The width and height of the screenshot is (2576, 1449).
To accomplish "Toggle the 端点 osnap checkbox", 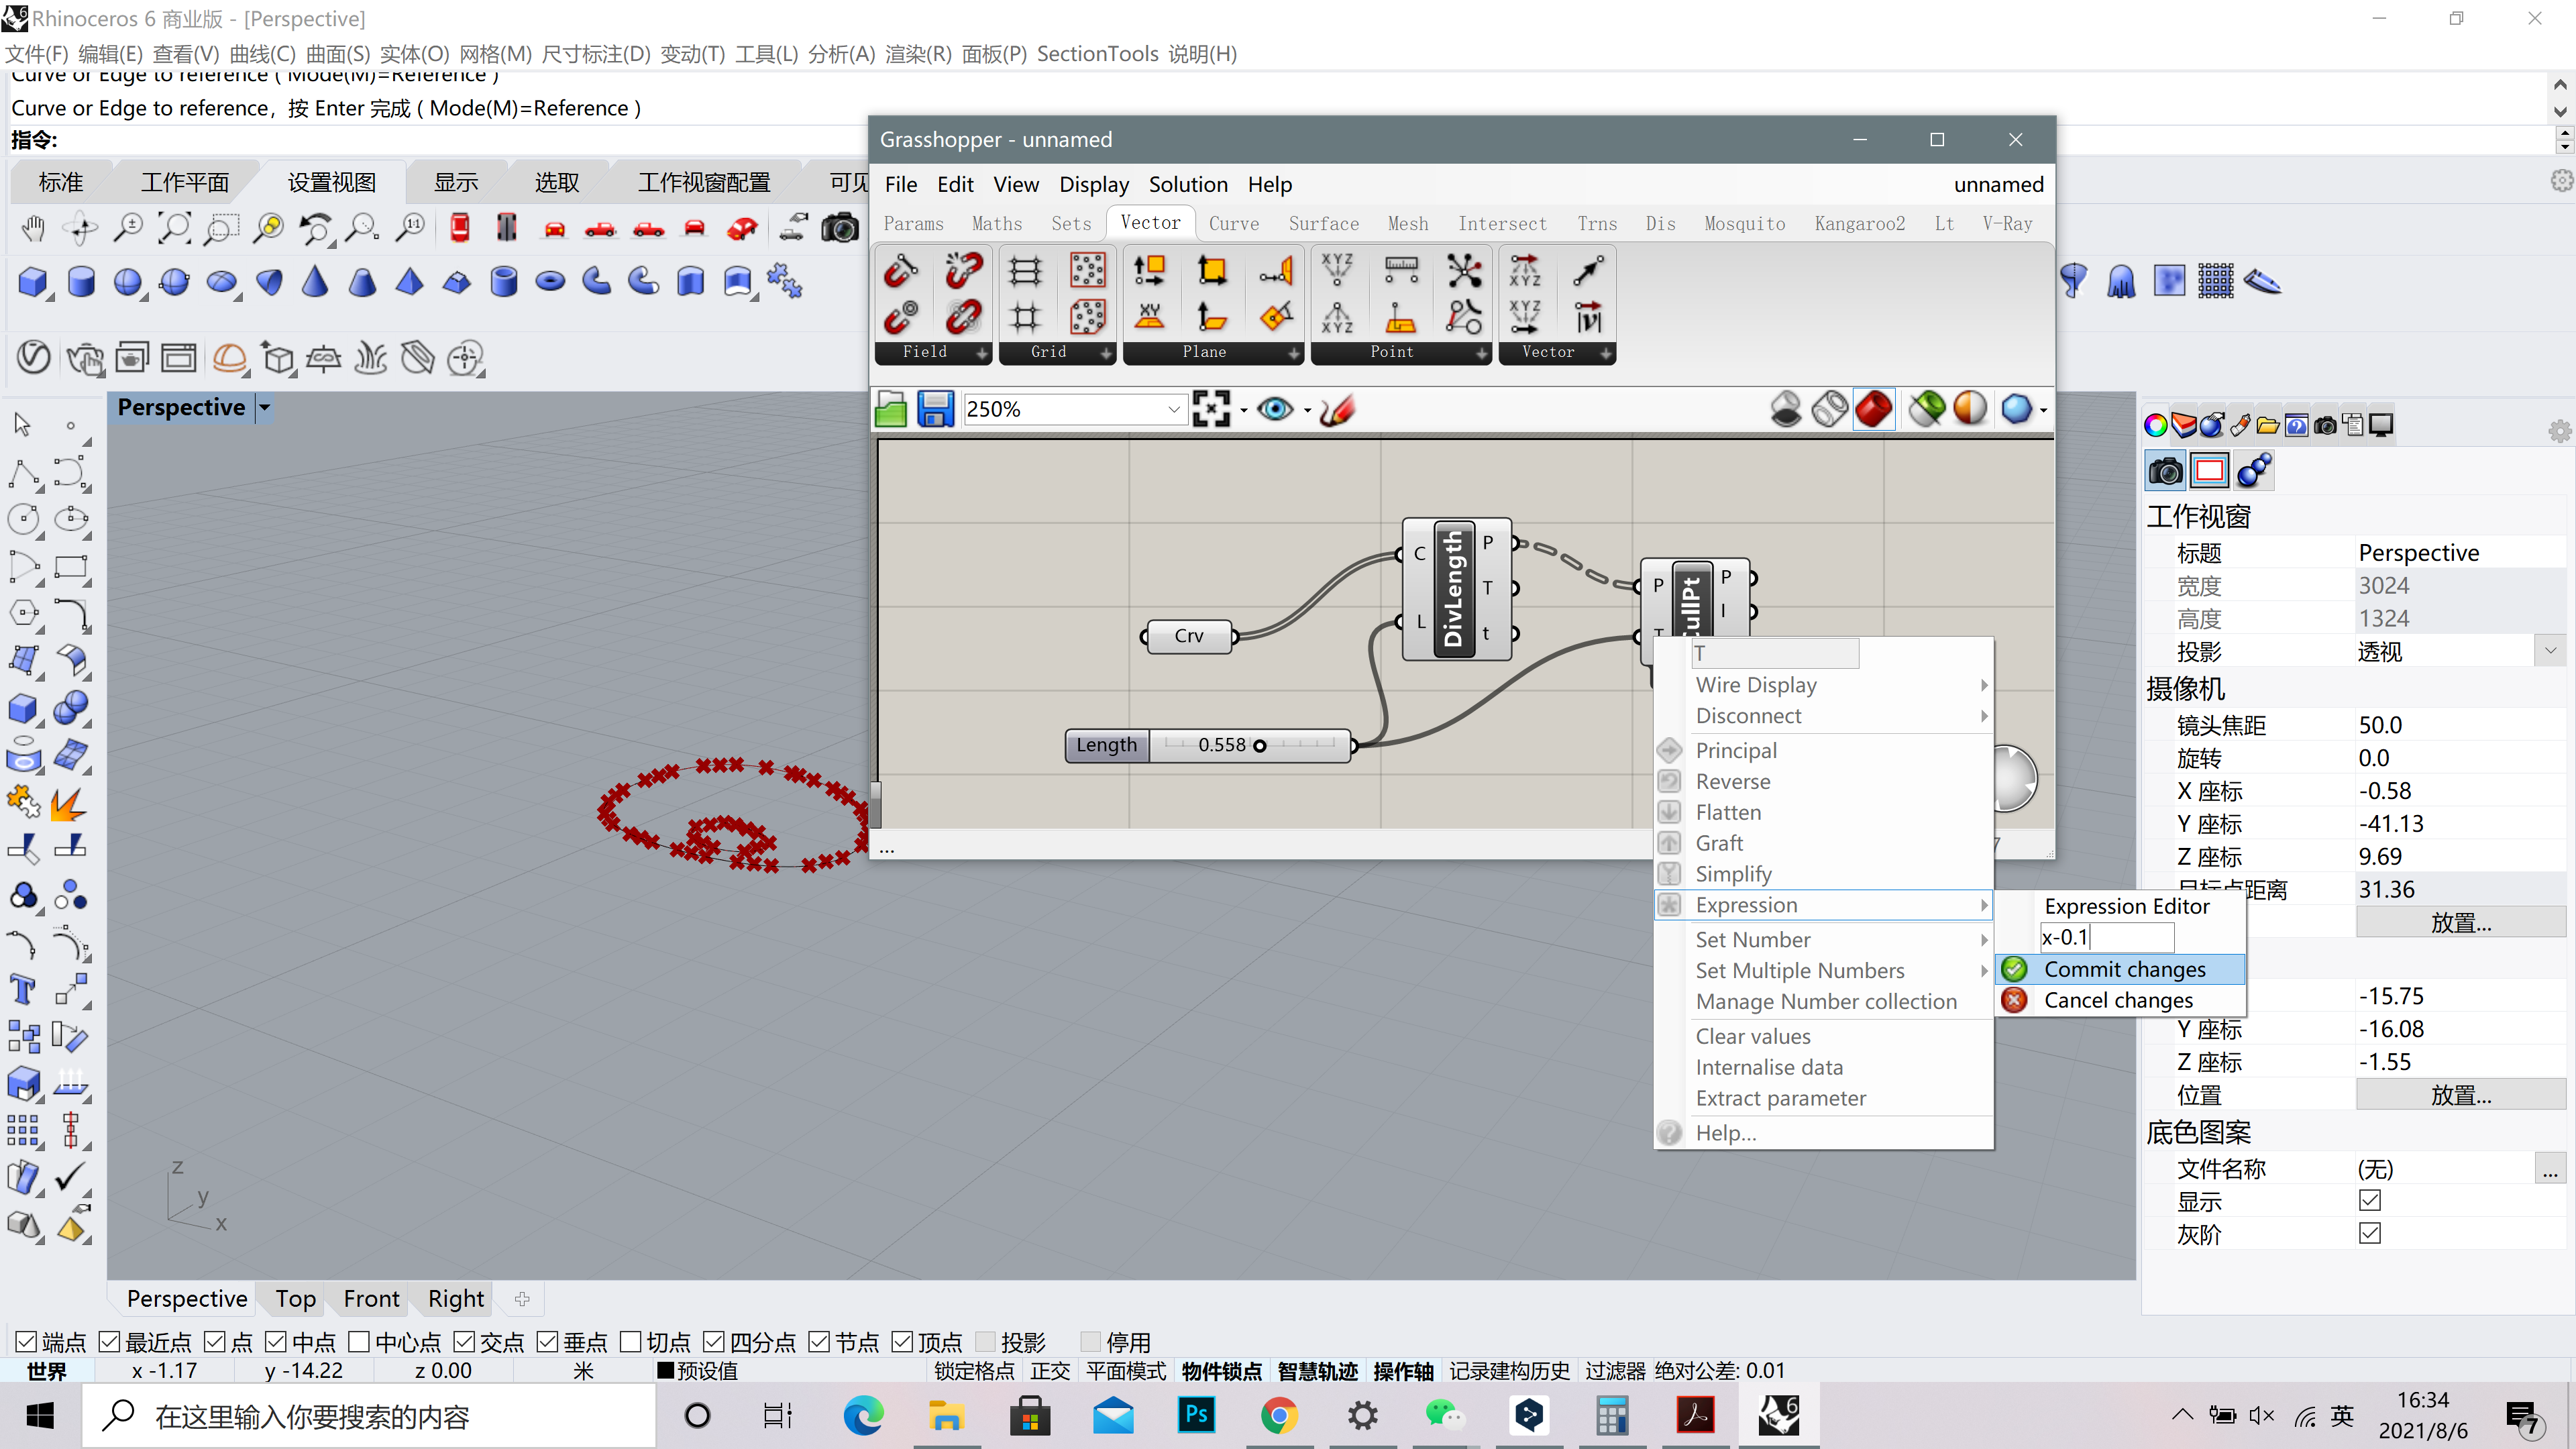I will [27, 1341].
